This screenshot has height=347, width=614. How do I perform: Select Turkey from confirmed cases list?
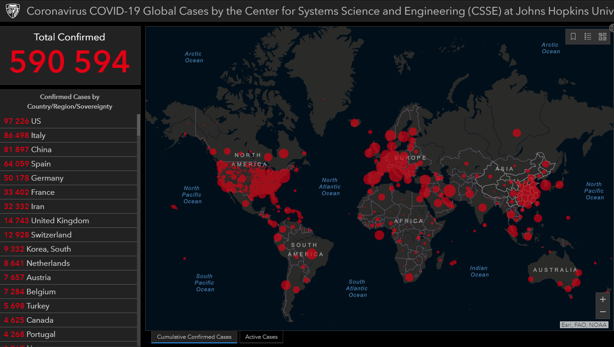(69, 306)
